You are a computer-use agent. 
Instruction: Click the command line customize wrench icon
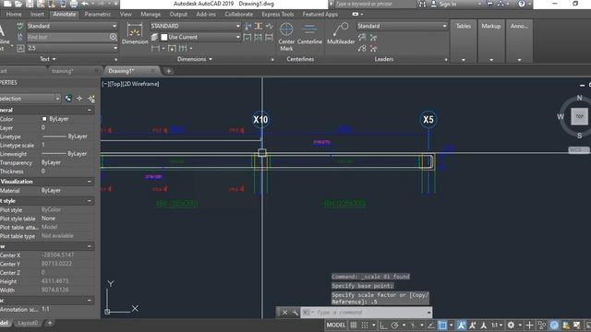pyautogui.click(x=295, y=313)
